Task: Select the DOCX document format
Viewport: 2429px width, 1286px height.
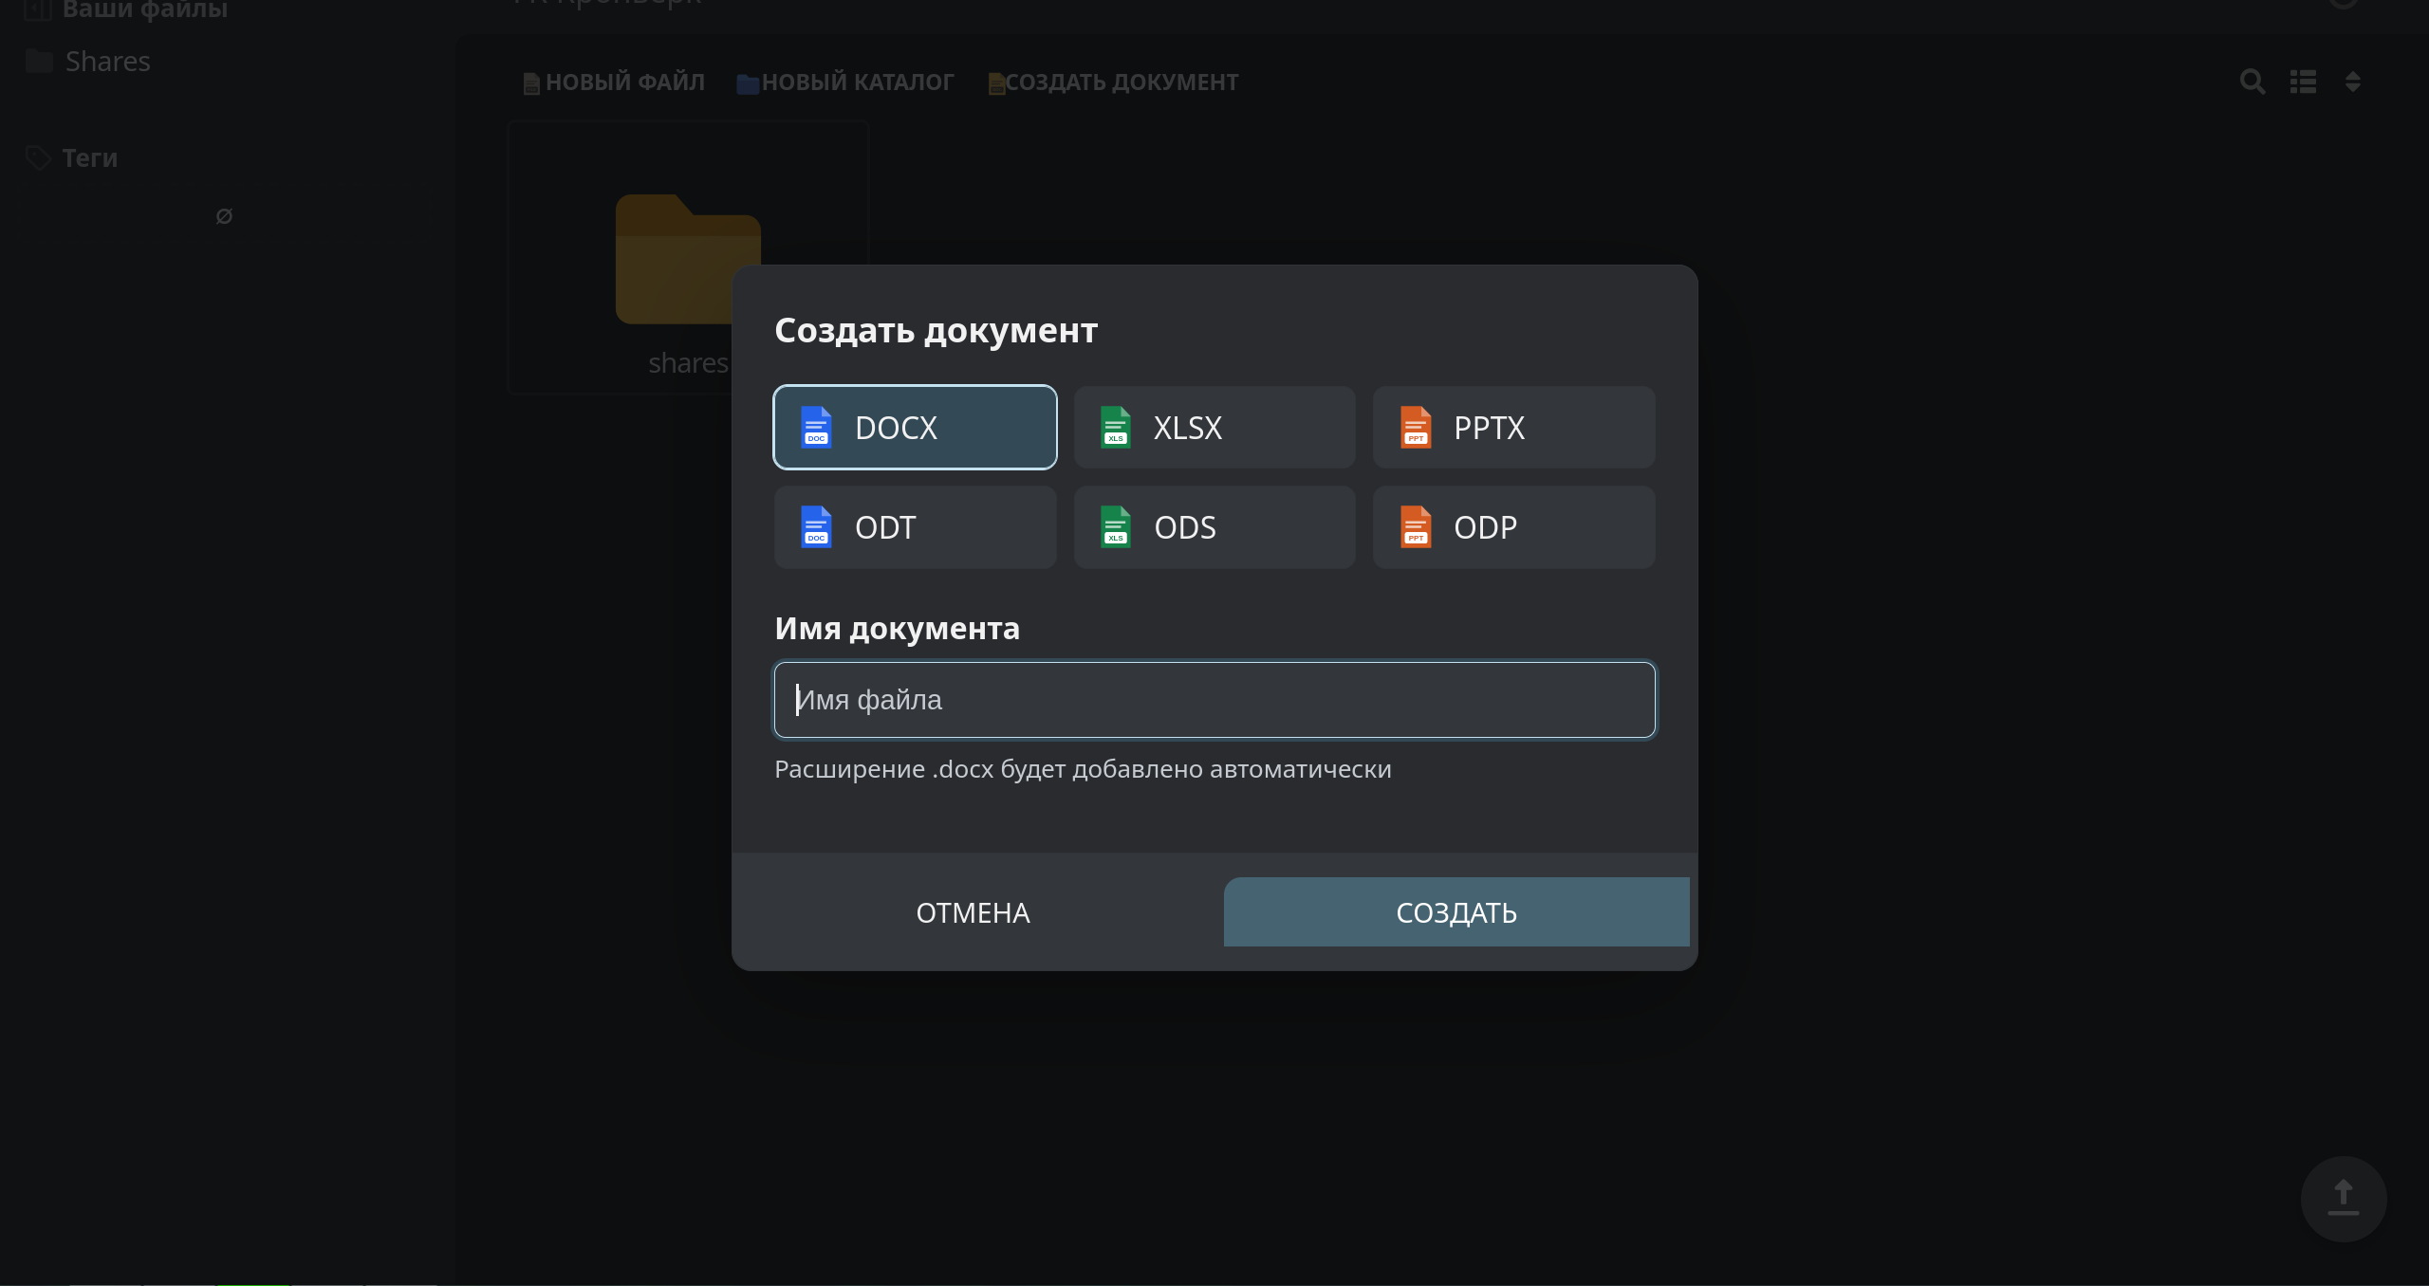Action: click(915, 427)
